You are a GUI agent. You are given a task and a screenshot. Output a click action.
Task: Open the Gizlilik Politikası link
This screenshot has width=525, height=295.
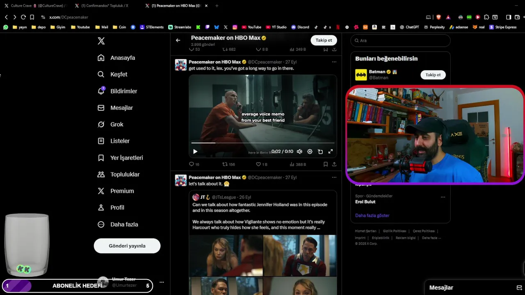click(x=395, y=231)
